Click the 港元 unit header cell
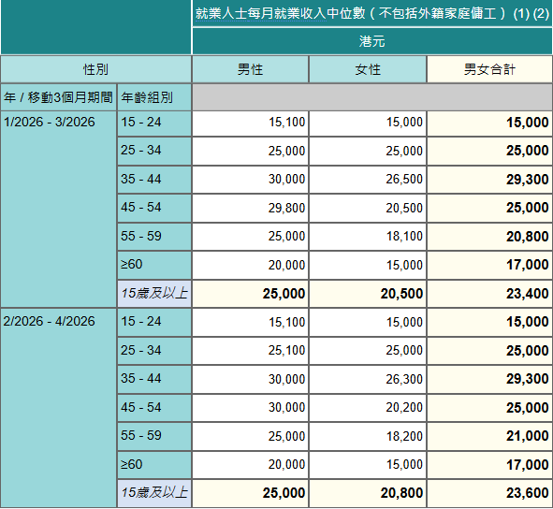Viewport: 553px width, 509px height. point(372,41)
